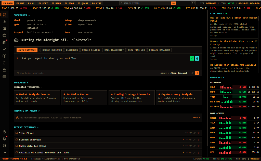This screenshot has width=261, height=161.
Task: Edit the Iran US war session pencil icon
Action: click(194, 133)
